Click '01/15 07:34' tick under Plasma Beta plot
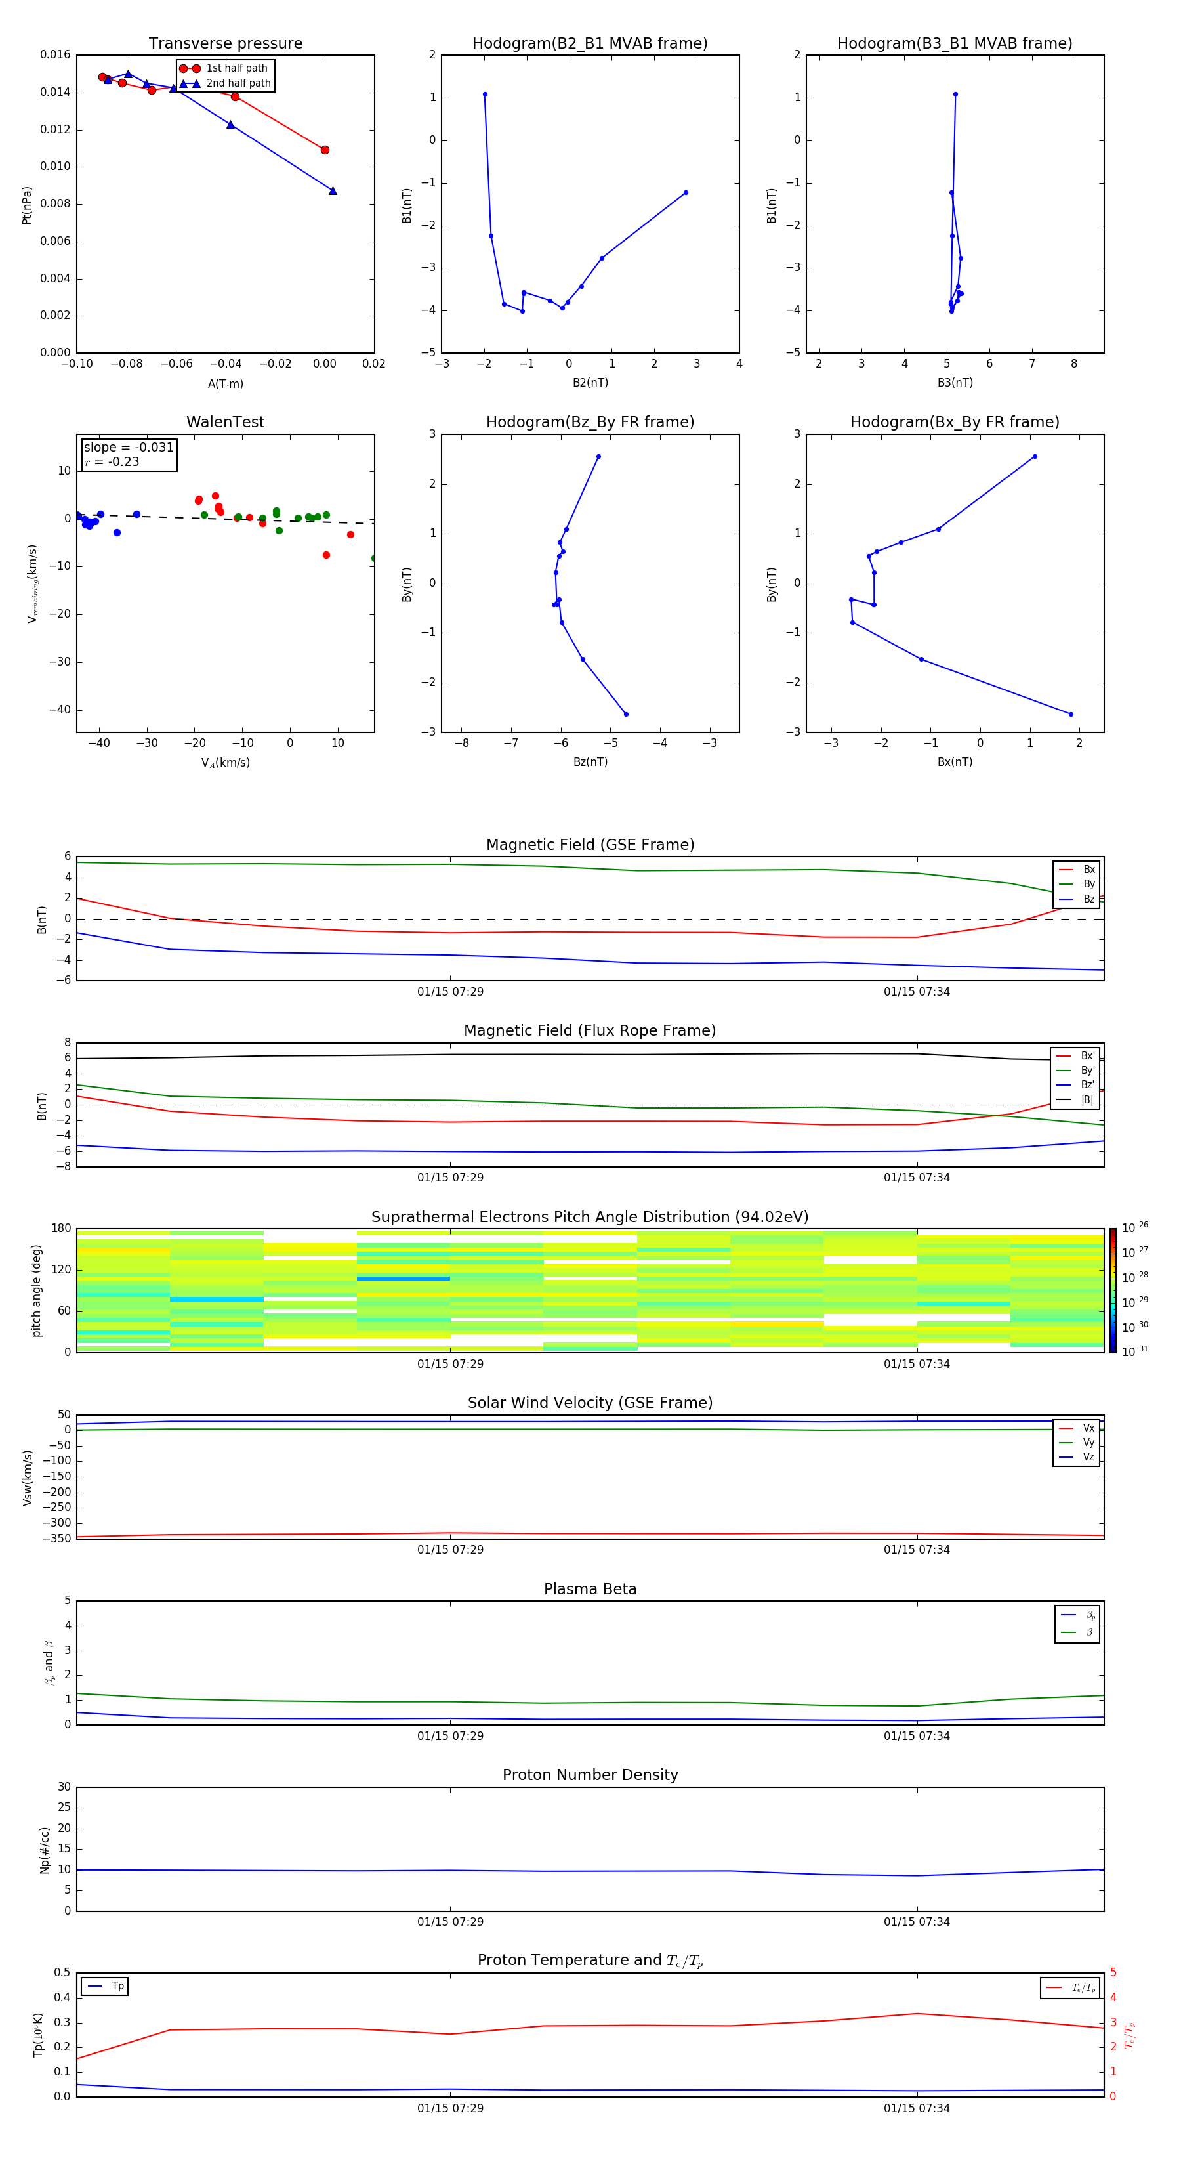The width and height of the screenshot is (1181, 2166). (916, 1735)
